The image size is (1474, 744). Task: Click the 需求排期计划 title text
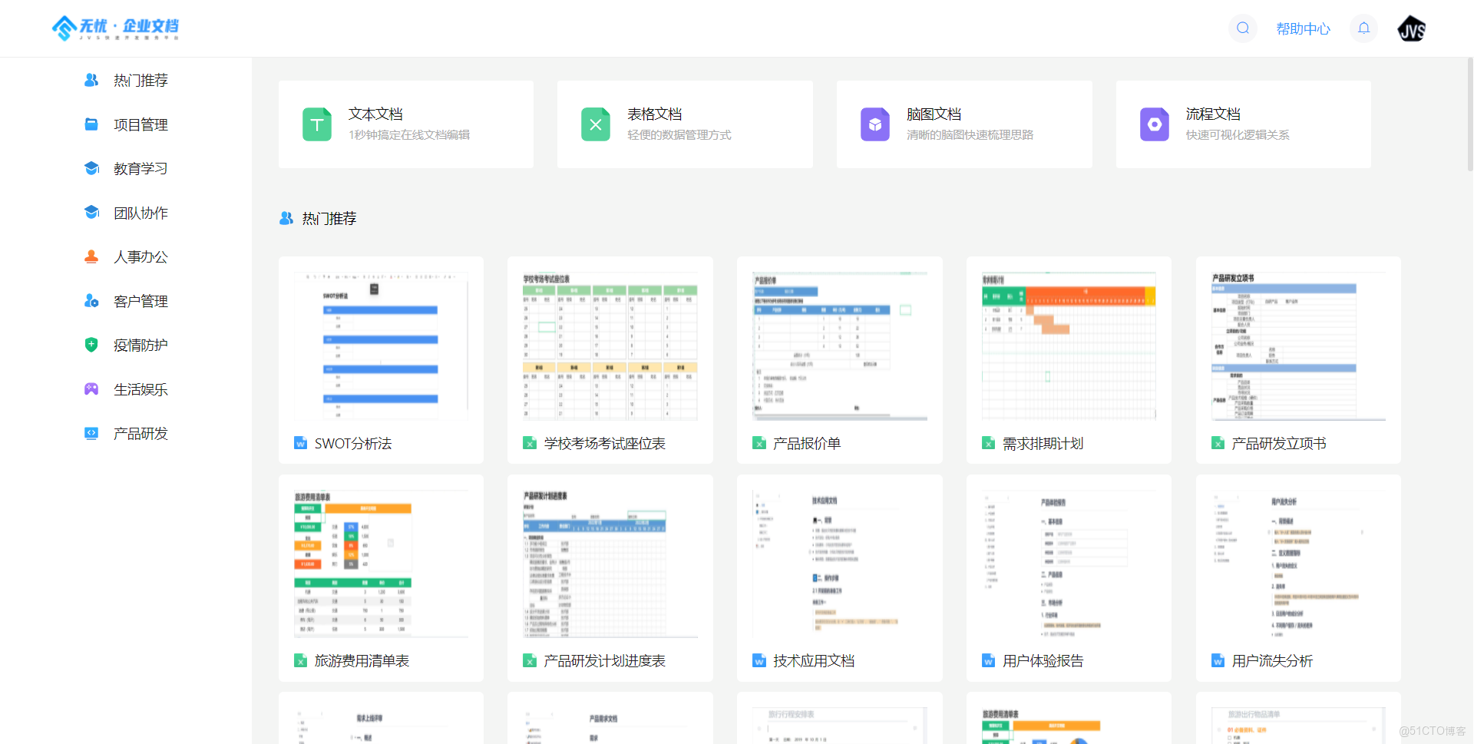(1043, 443)
